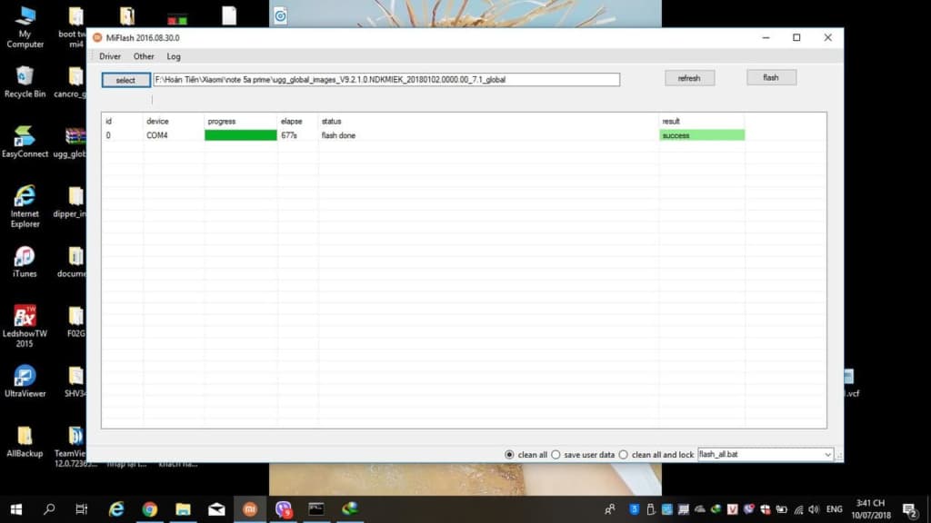This screenshot has width=931, height=523.
Task: Click the volume icon in system tray
Action: [814, 509]
